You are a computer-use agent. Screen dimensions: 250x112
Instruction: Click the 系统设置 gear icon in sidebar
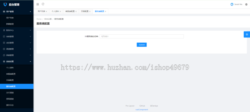click(x=4, y=62)
